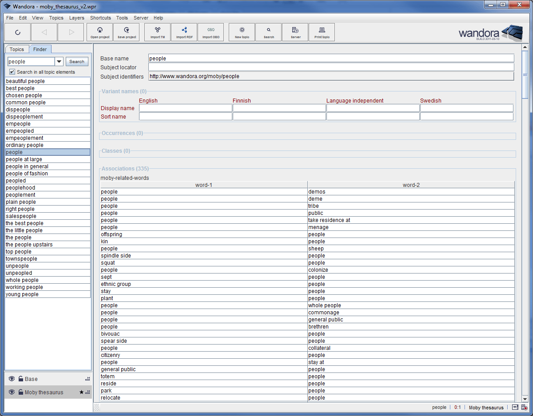Click the refresh arrow icon in the toolbar
Screen dimensions: 533x416
coord(17,32)
